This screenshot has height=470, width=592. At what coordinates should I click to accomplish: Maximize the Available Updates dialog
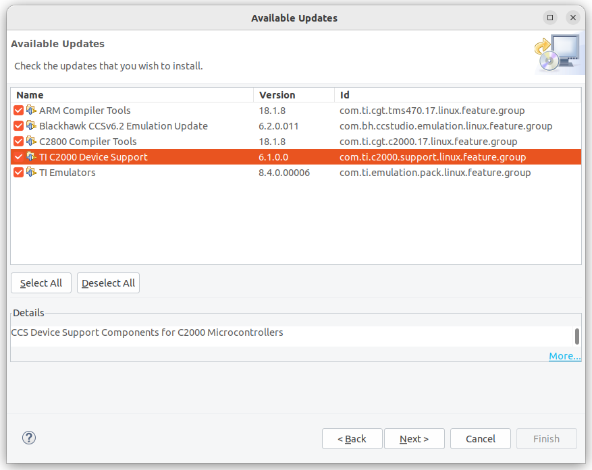[550, 18]
